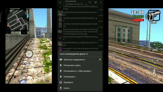
Task: Select the barradeen mp3 file
Action: point(80,49)
